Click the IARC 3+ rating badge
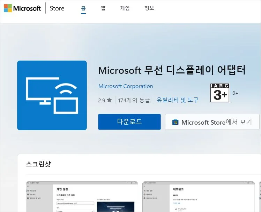261x212 pixels. click(220, 93)
